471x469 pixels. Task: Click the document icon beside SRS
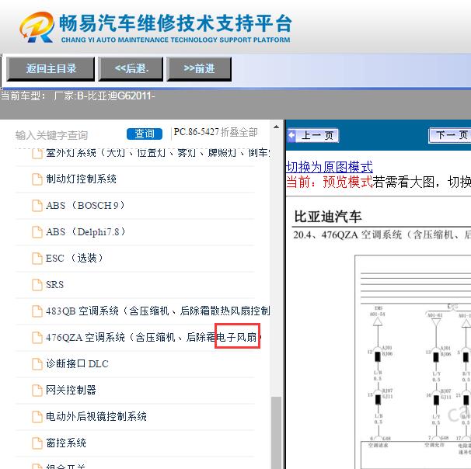(37, 285)
